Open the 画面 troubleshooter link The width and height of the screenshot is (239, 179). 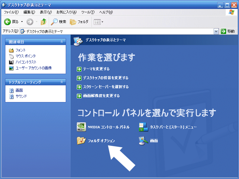tap(19, 90)
